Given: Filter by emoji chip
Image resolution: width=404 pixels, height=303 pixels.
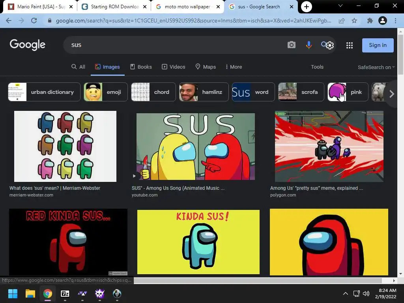Looking at the screenshot, I should (106, 92).
